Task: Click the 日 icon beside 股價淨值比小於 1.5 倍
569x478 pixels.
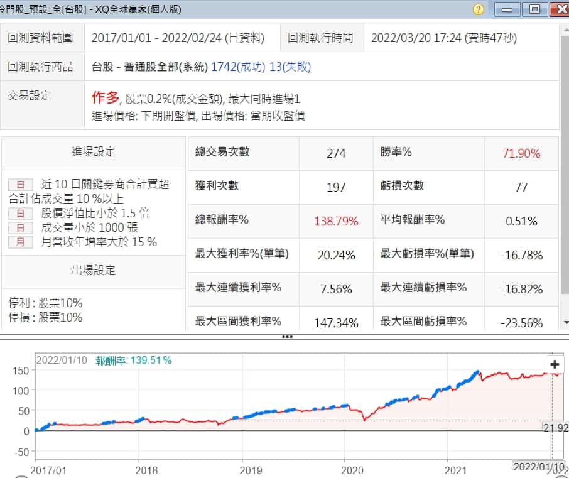Action: (x=20, y=214)
